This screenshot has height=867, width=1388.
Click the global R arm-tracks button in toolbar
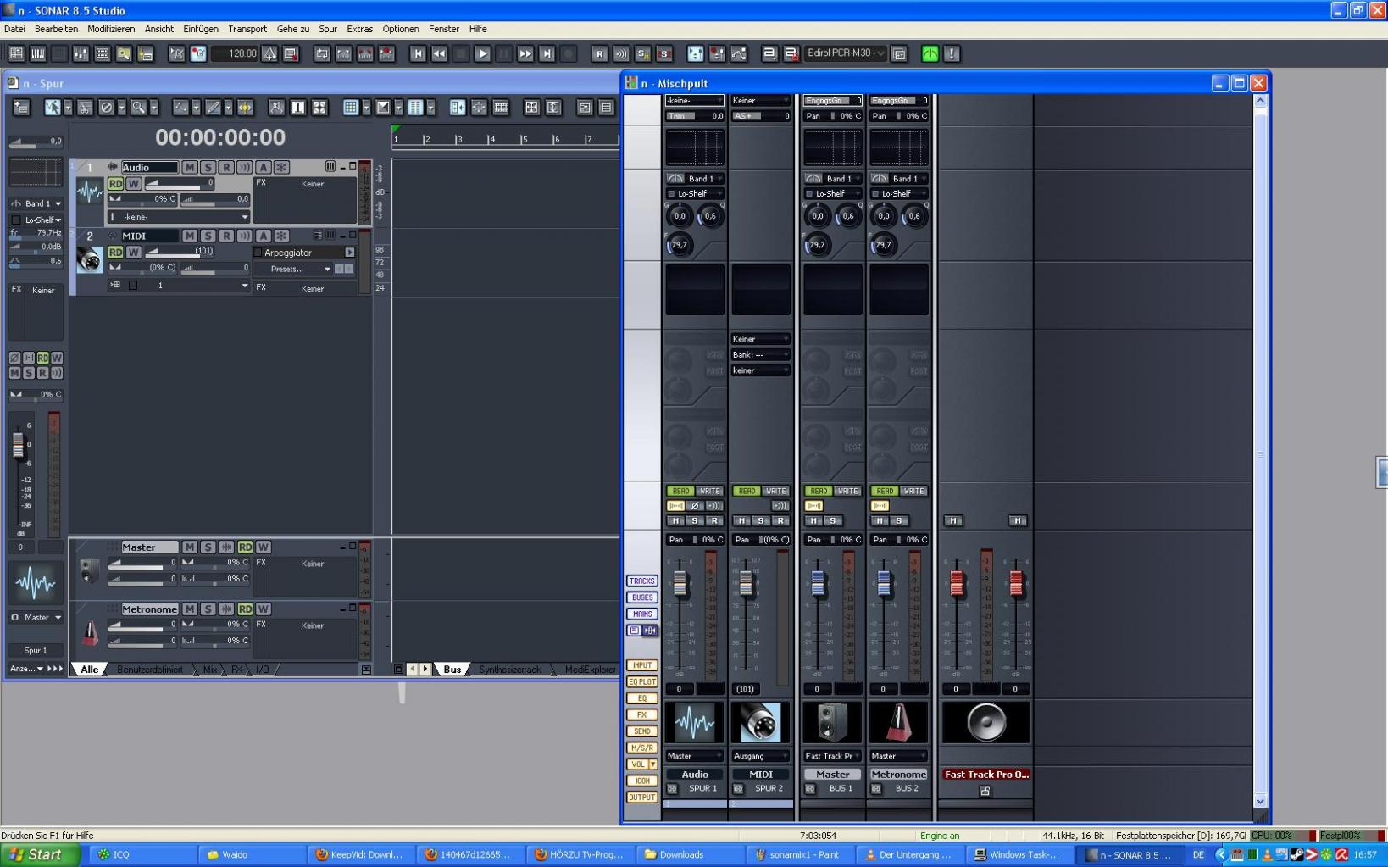pyautogui.click(x=599, y=53)
